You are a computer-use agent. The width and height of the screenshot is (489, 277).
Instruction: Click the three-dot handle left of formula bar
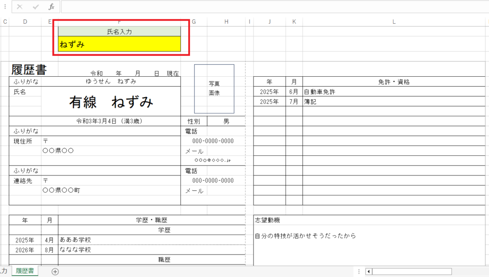[5, 7]
